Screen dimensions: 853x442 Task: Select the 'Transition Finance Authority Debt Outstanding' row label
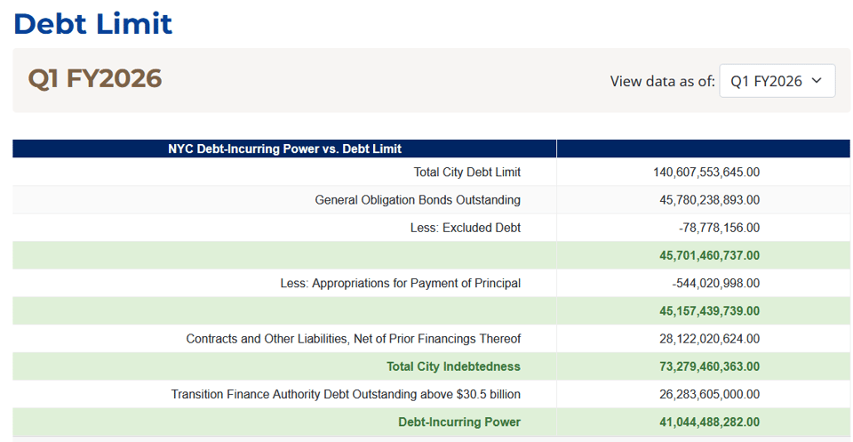click(x=346, y=394)
